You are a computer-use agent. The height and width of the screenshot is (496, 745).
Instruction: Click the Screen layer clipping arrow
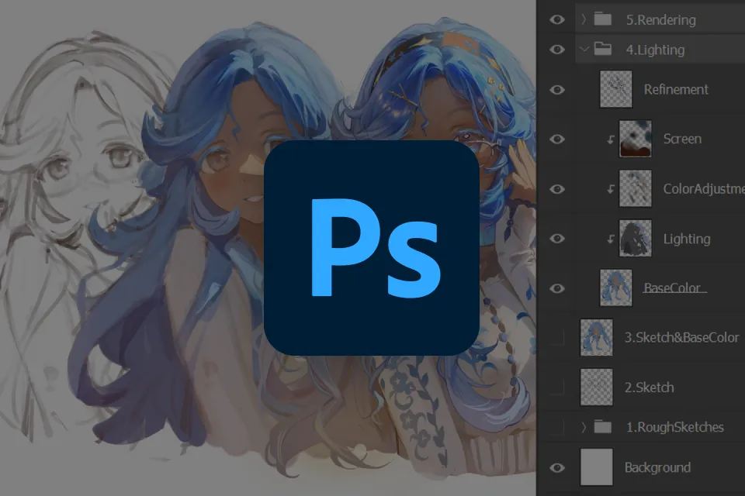611,139
